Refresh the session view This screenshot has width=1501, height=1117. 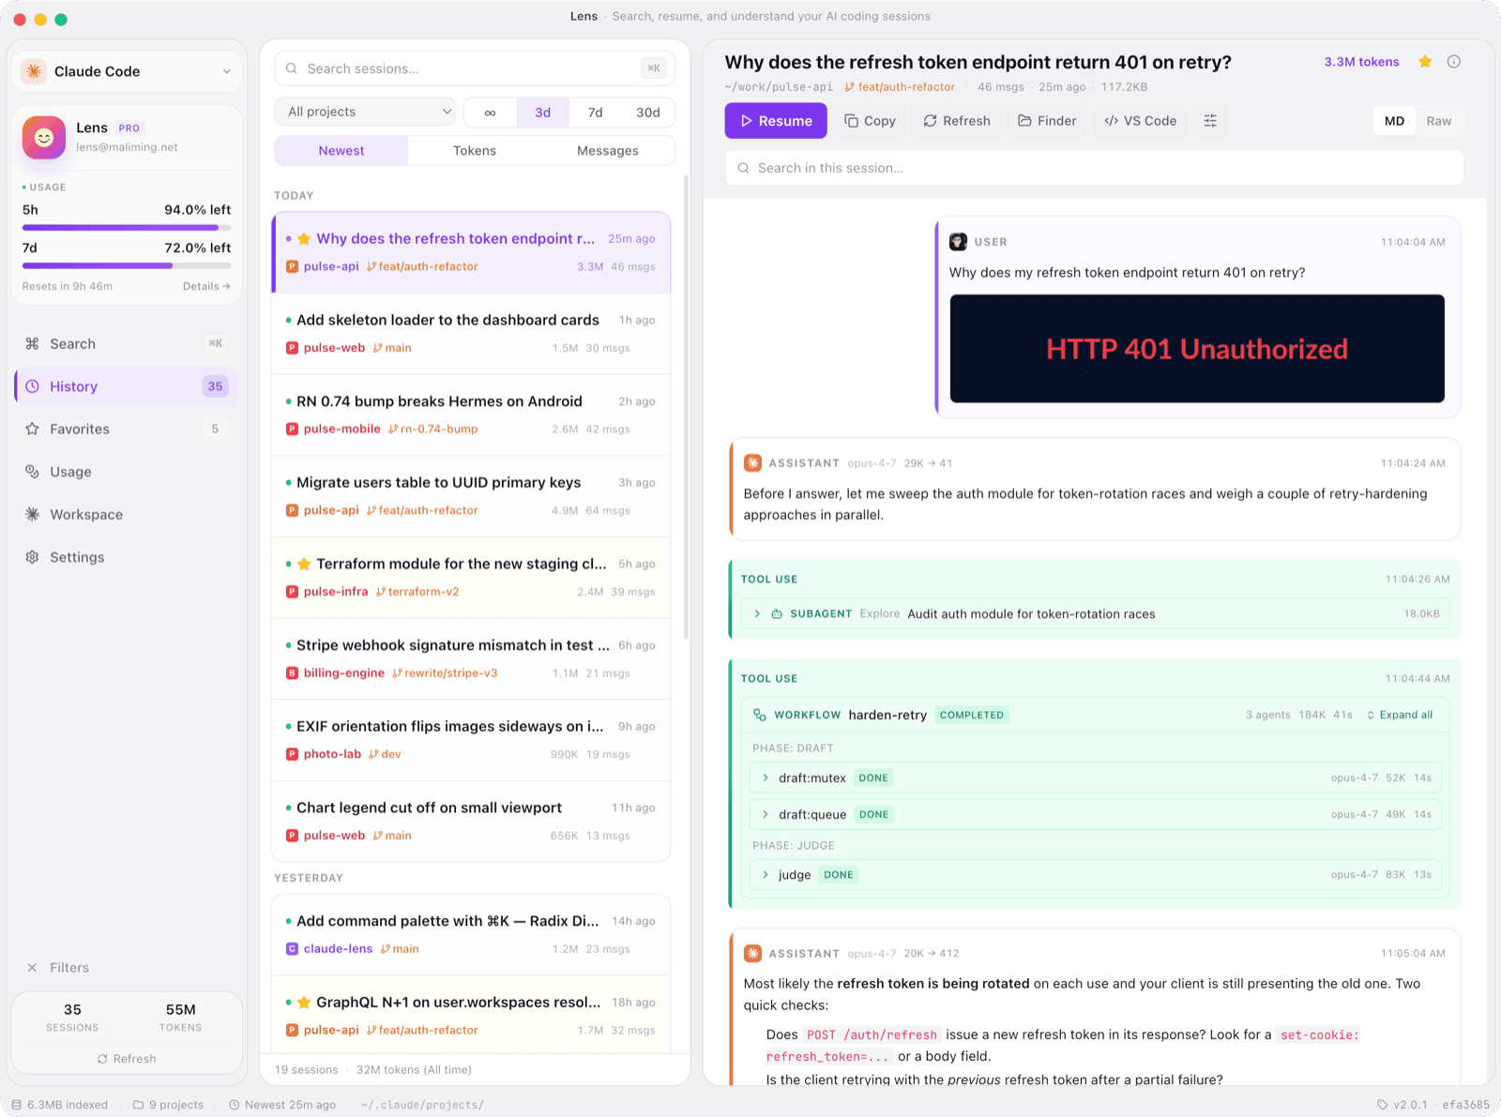click(957, 121)
